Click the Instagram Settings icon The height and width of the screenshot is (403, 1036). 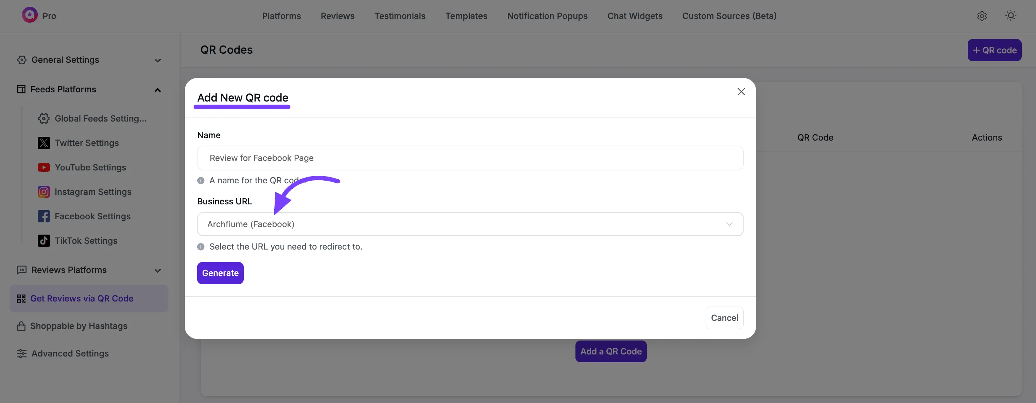click(x=44, y=192)
